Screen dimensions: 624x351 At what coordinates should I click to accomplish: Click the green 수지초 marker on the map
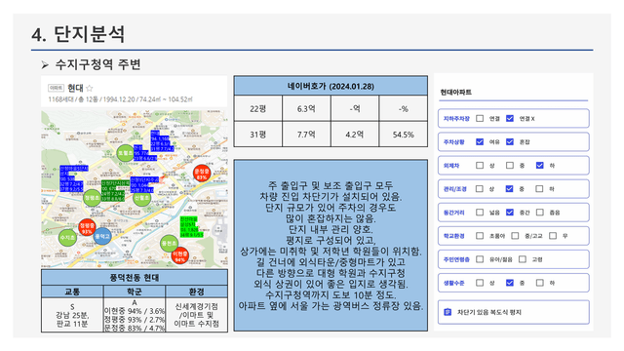coord(67,237)
